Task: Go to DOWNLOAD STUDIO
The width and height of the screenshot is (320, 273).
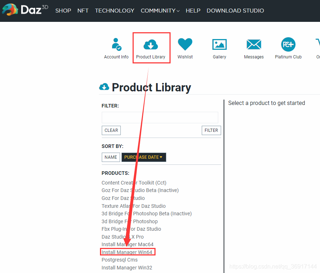Action: point(235,11)
